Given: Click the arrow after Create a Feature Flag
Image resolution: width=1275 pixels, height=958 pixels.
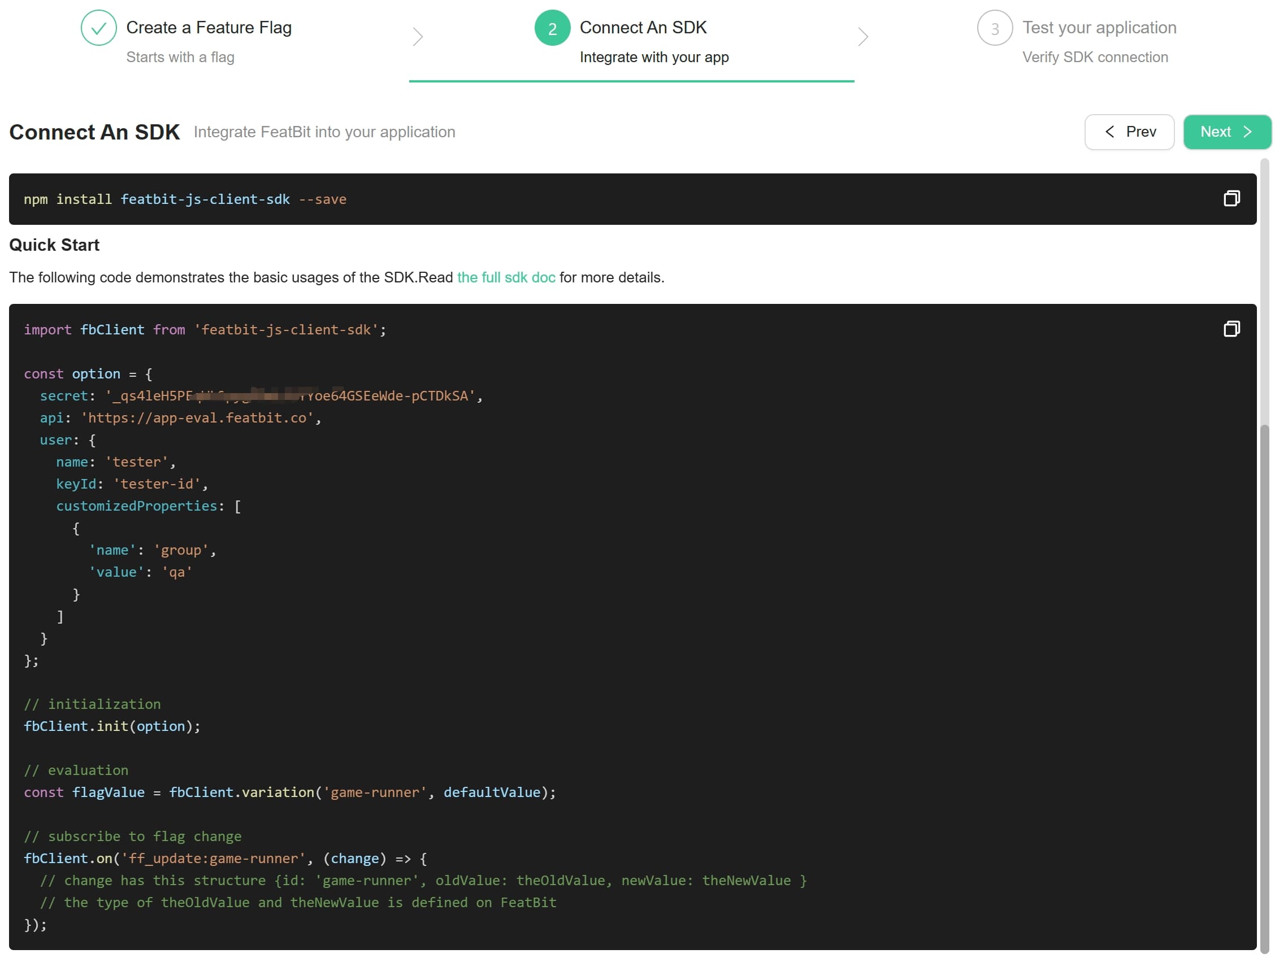Looking at the screenshot, I should click(418, 37).
